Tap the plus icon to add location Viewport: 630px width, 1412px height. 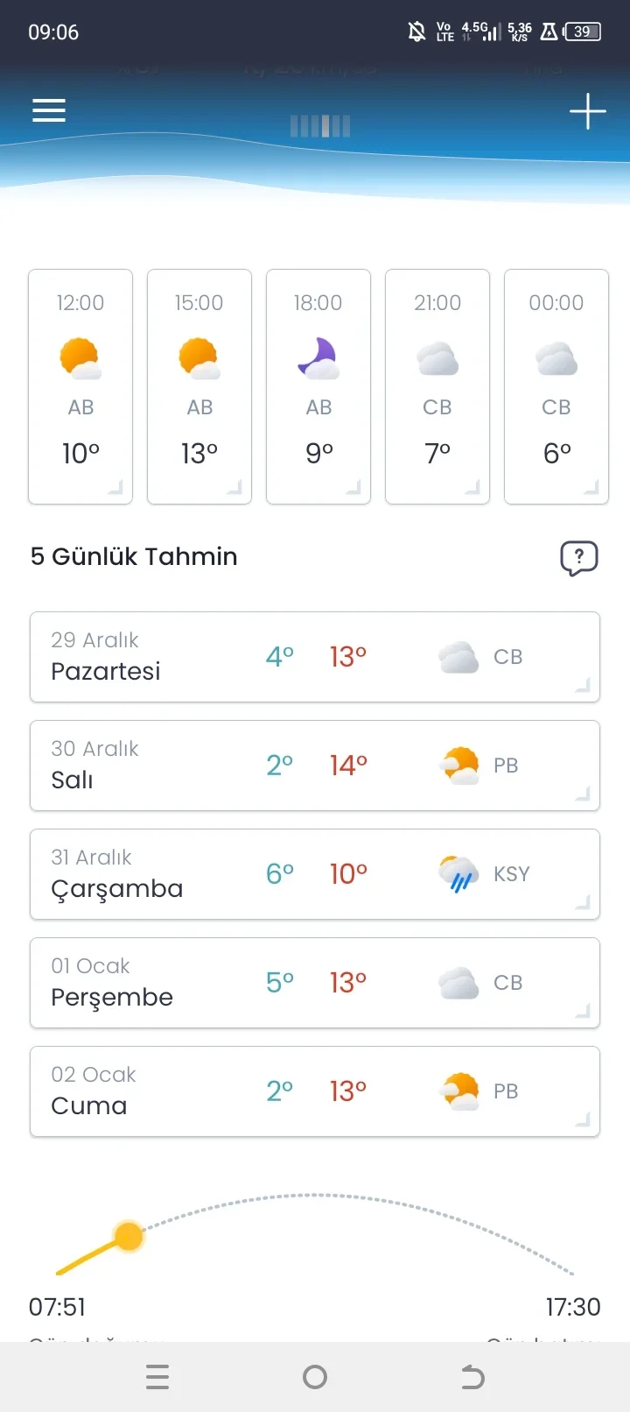click(587, 111)
